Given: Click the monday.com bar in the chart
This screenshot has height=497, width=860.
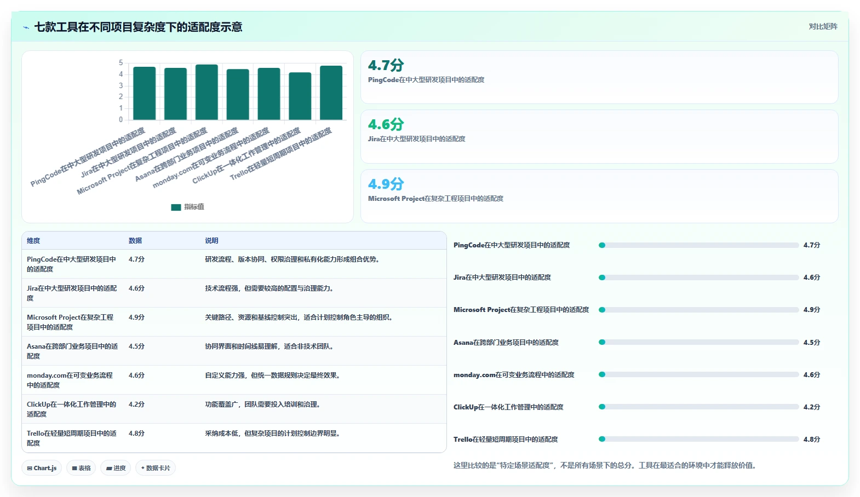Looking at the screenshot, I should pos(269,94).
